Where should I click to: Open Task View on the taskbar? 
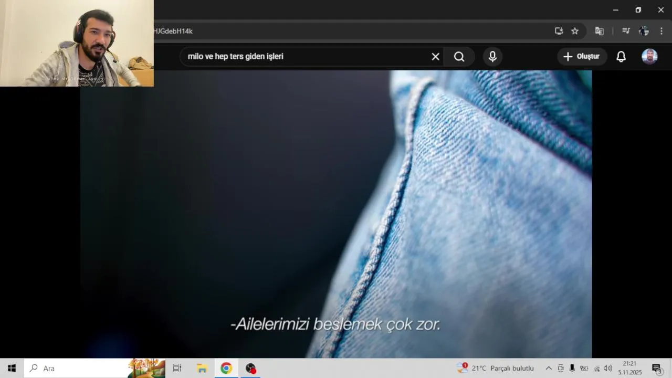[x=177, y=368]
